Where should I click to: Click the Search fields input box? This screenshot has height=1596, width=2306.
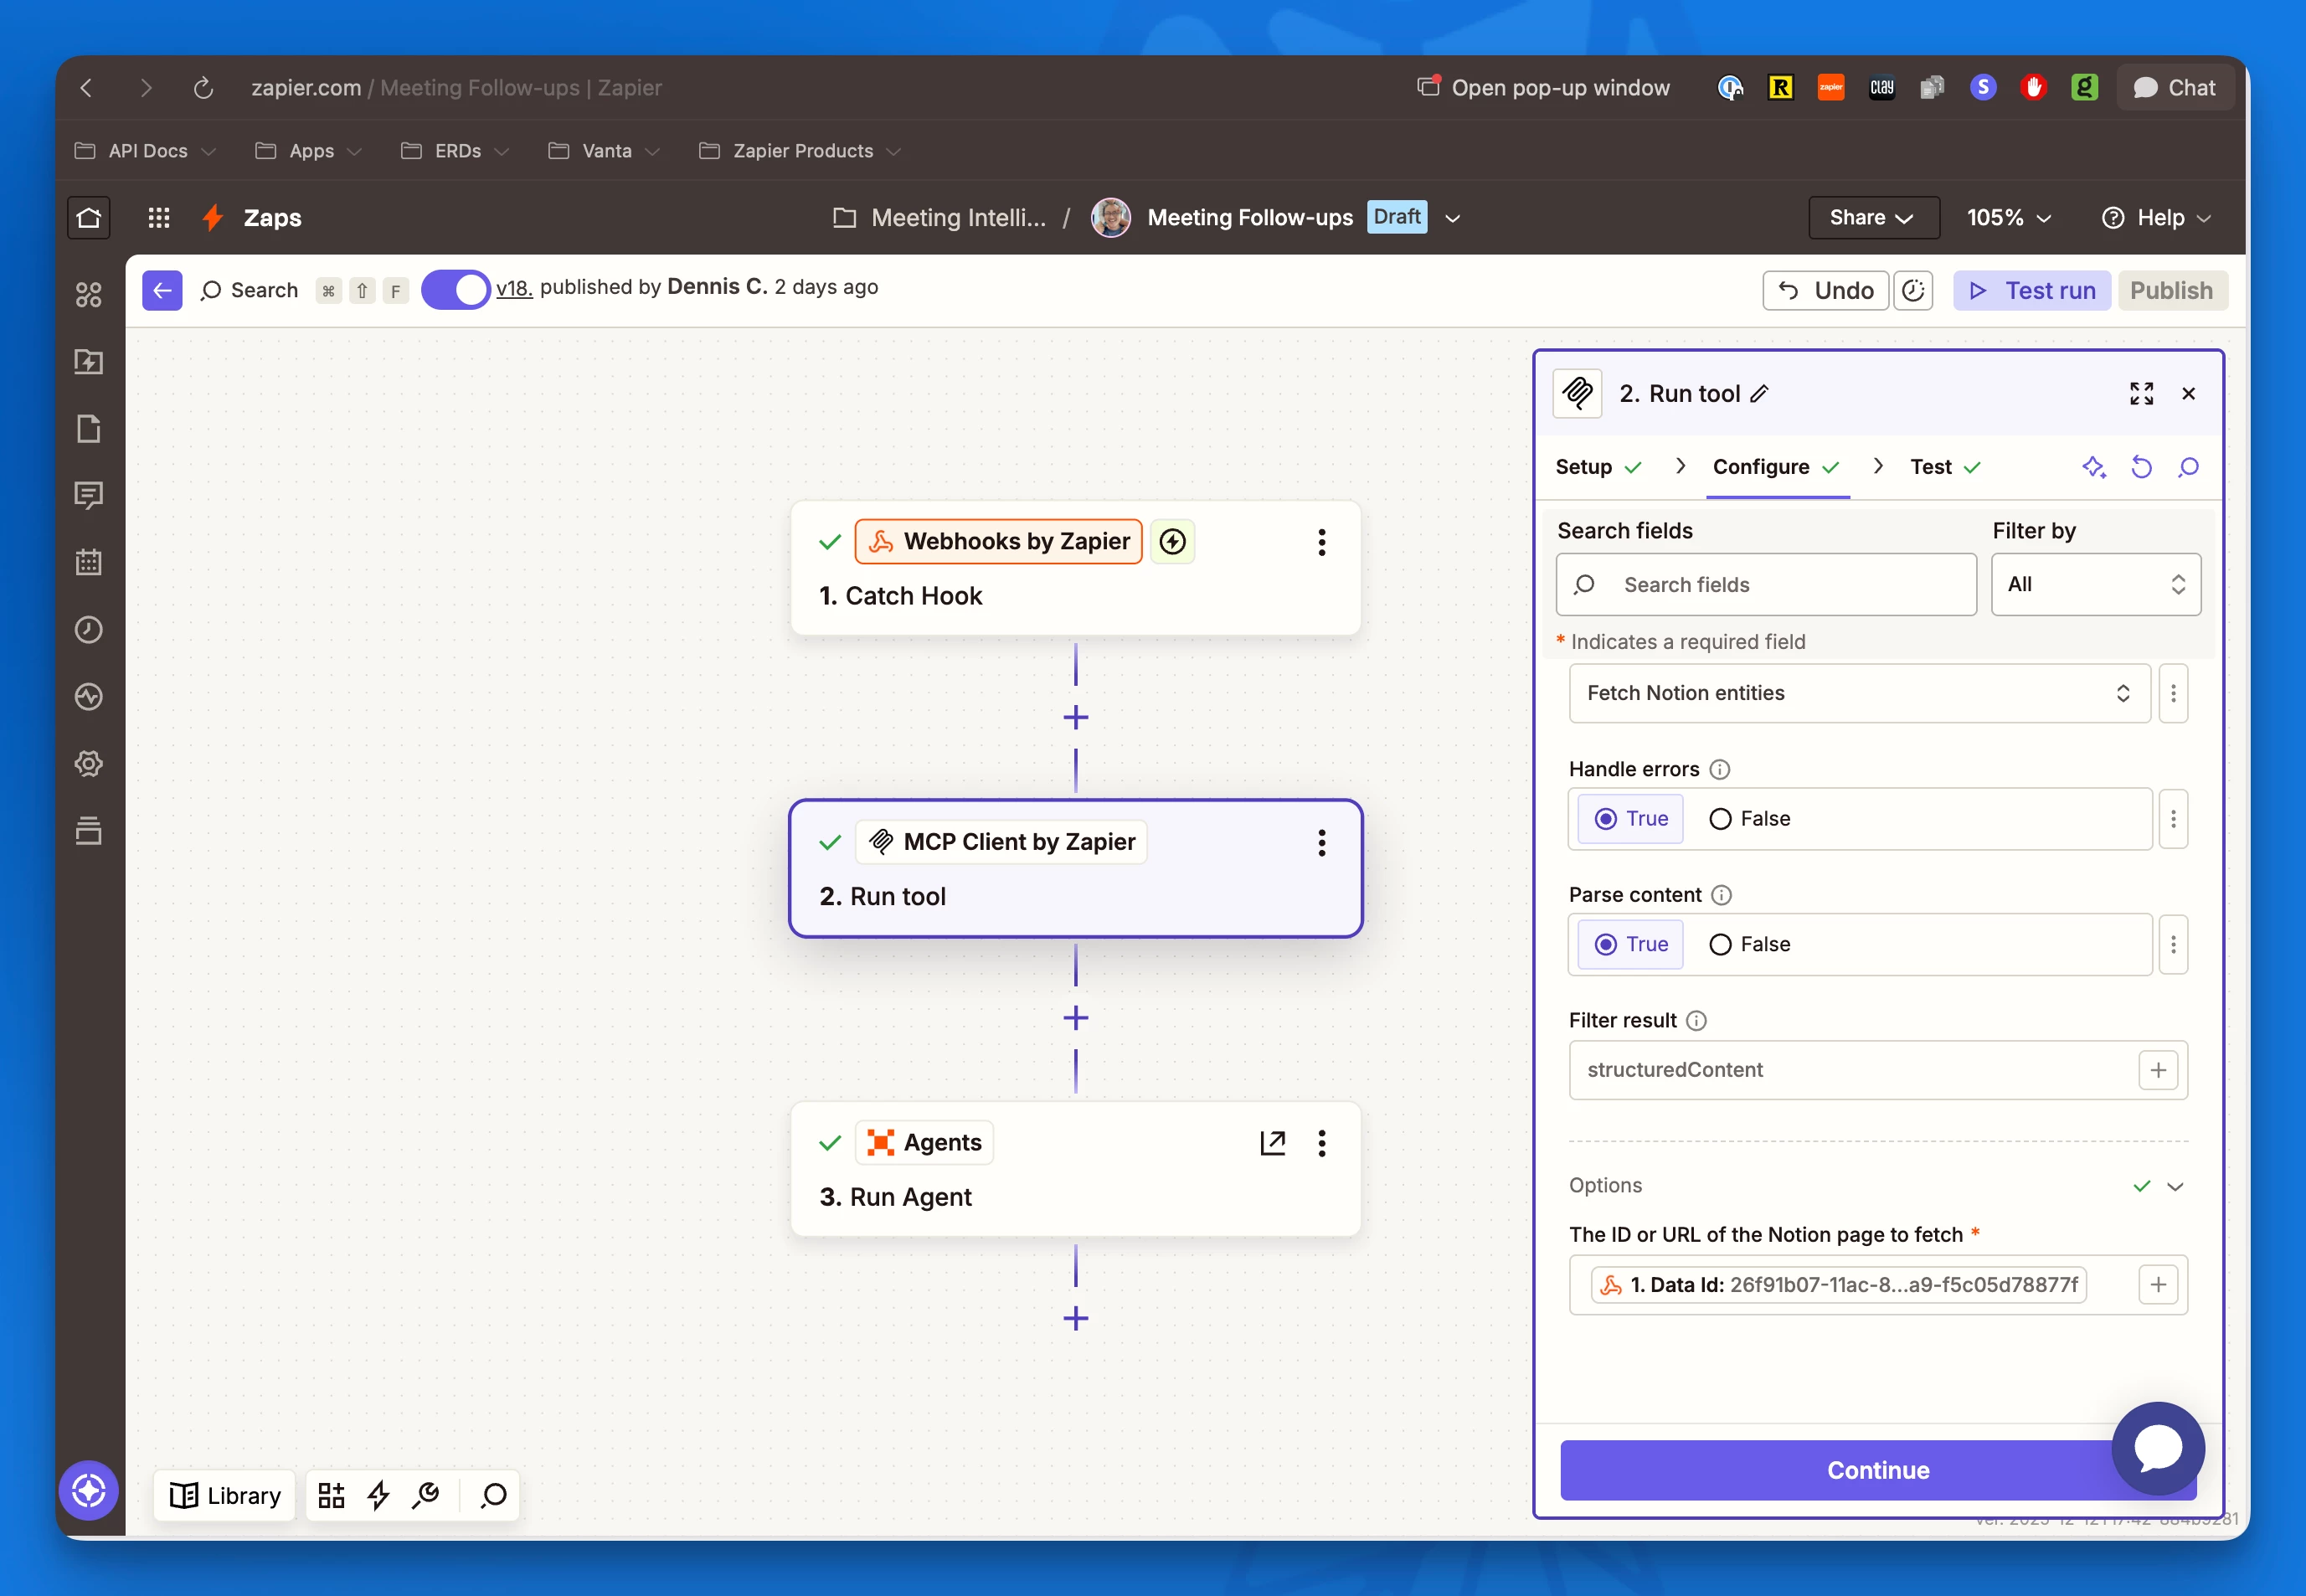tap(1766, 584)
